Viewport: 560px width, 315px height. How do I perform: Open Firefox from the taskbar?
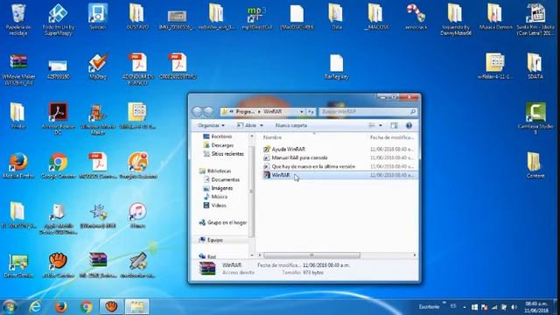pos(60,306)
